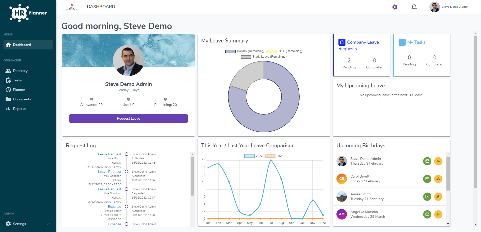Open the Directory sidebar icon

[x=8, y=71]
